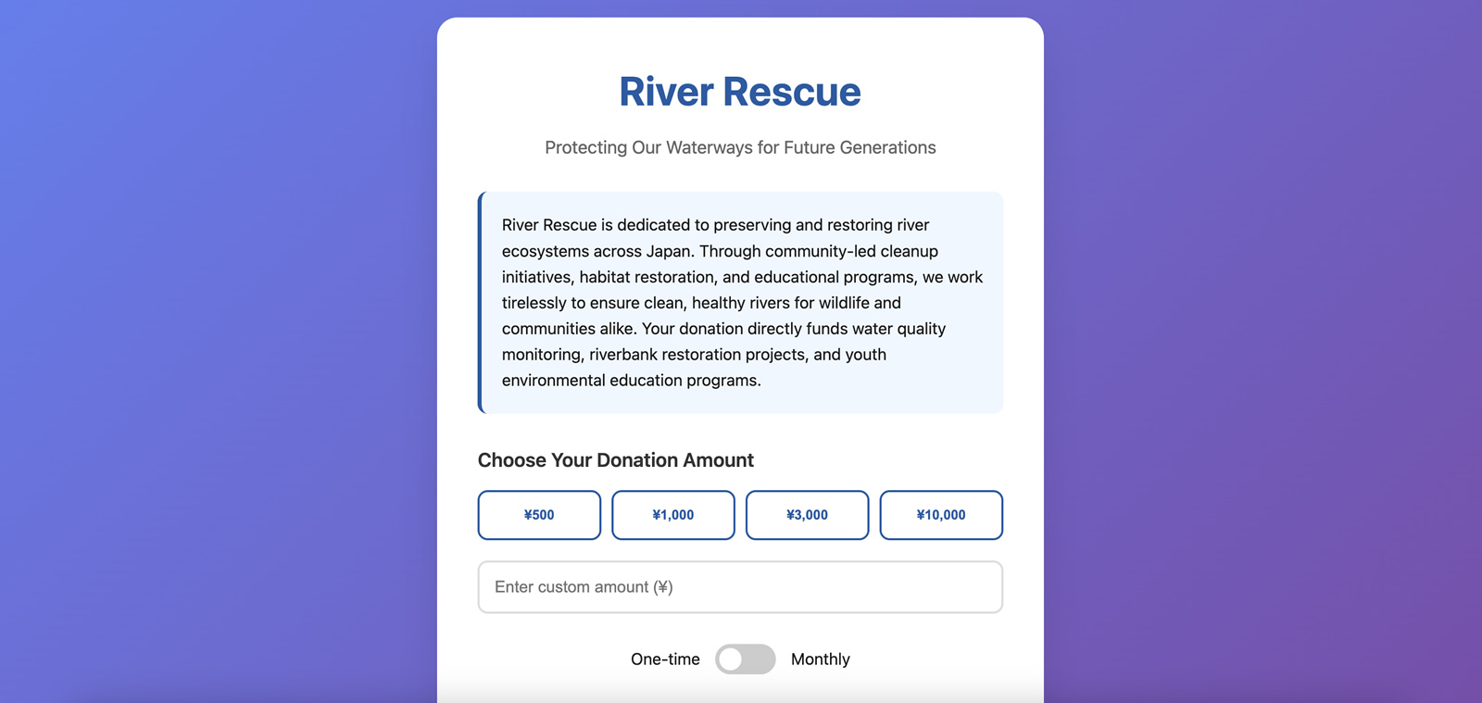Click the word Japan in the description
This screenshot has width=1482, height=703.
point(669,251)
